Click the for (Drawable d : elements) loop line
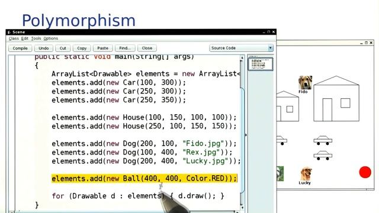Screen dimensions: 379x213 click(138, 196)
